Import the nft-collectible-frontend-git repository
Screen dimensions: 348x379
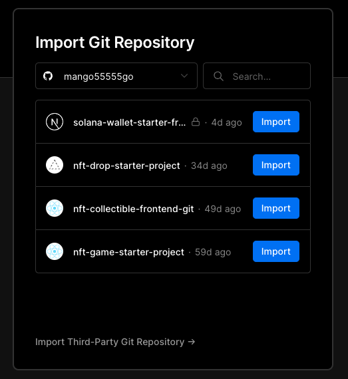[276, 208]
